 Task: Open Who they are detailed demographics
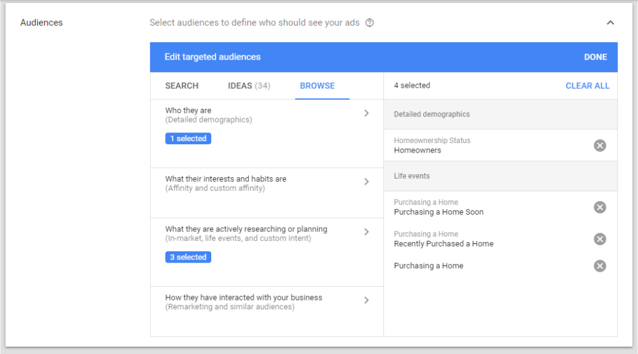pyautogui.click(x=267, y=134)
